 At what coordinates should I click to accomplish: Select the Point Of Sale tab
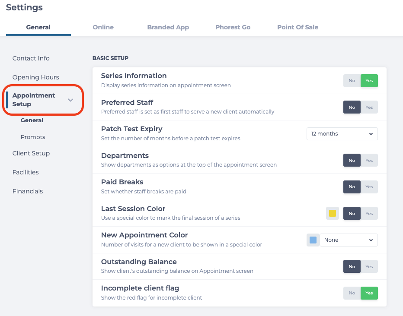pyautogui.click(x=297, y=27)
